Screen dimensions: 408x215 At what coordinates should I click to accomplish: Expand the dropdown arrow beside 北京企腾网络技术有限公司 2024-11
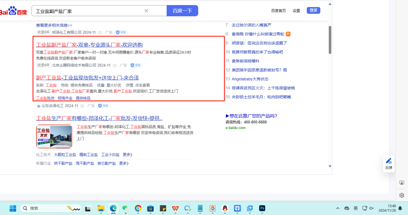115,65
